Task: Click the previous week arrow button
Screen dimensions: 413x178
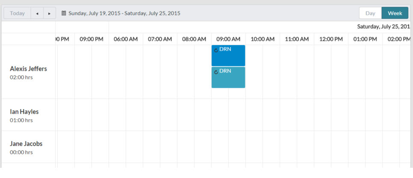Action: 37,13
